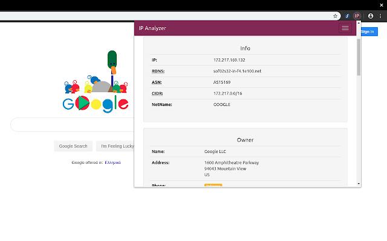
Task: Click the owner name Google LLC
Action: point(215,151)
